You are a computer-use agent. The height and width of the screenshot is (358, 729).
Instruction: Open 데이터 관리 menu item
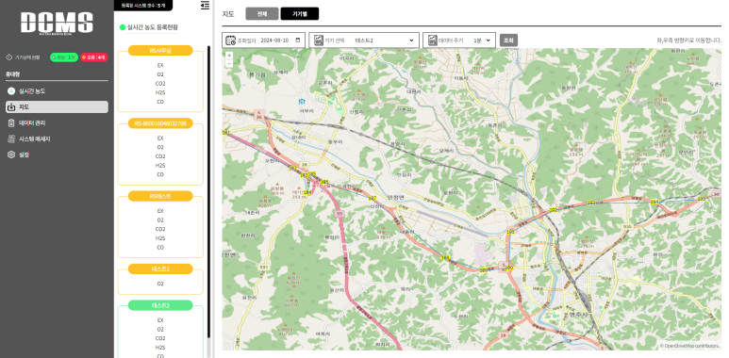coord(57,123)
